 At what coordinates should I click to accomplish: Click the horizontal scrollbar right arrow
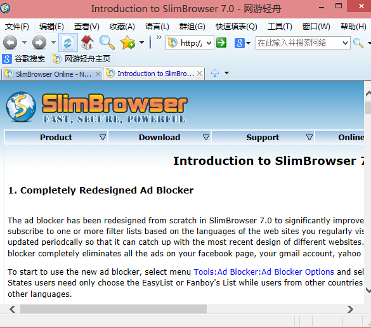350,309
